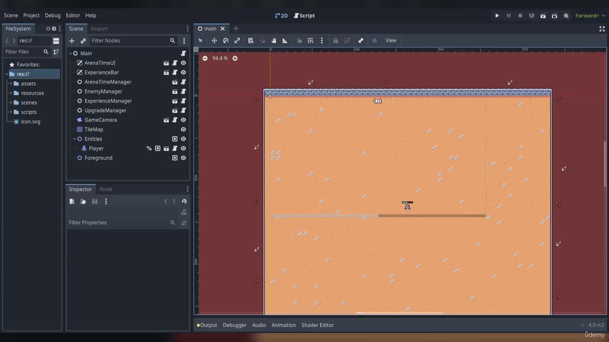Collapse the Main root node

[70, 53]
